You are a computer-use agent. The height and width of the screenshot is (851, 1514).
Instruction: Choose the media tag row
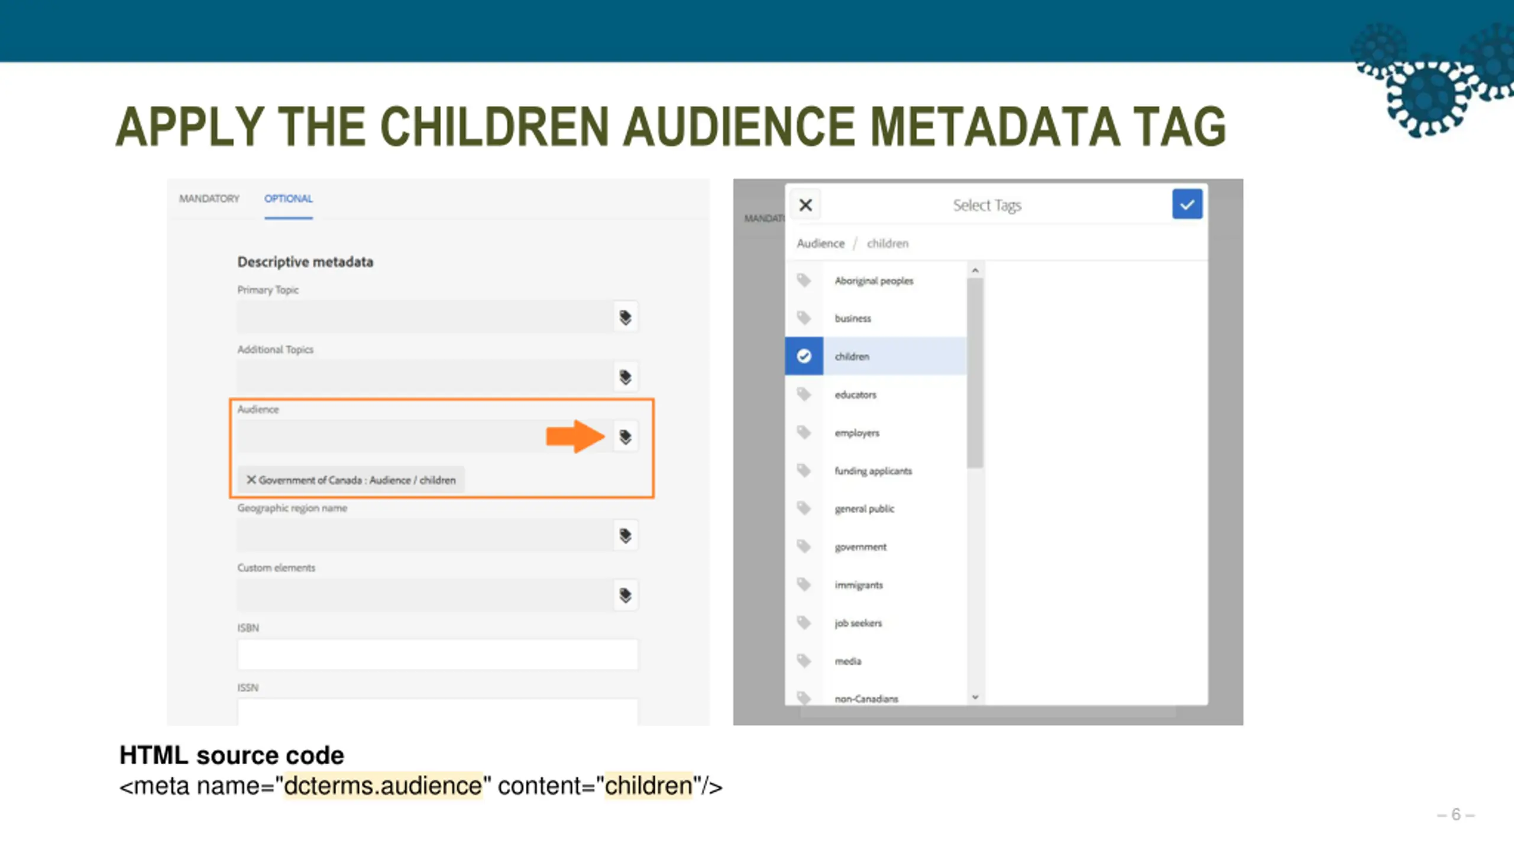click(876, 661)
